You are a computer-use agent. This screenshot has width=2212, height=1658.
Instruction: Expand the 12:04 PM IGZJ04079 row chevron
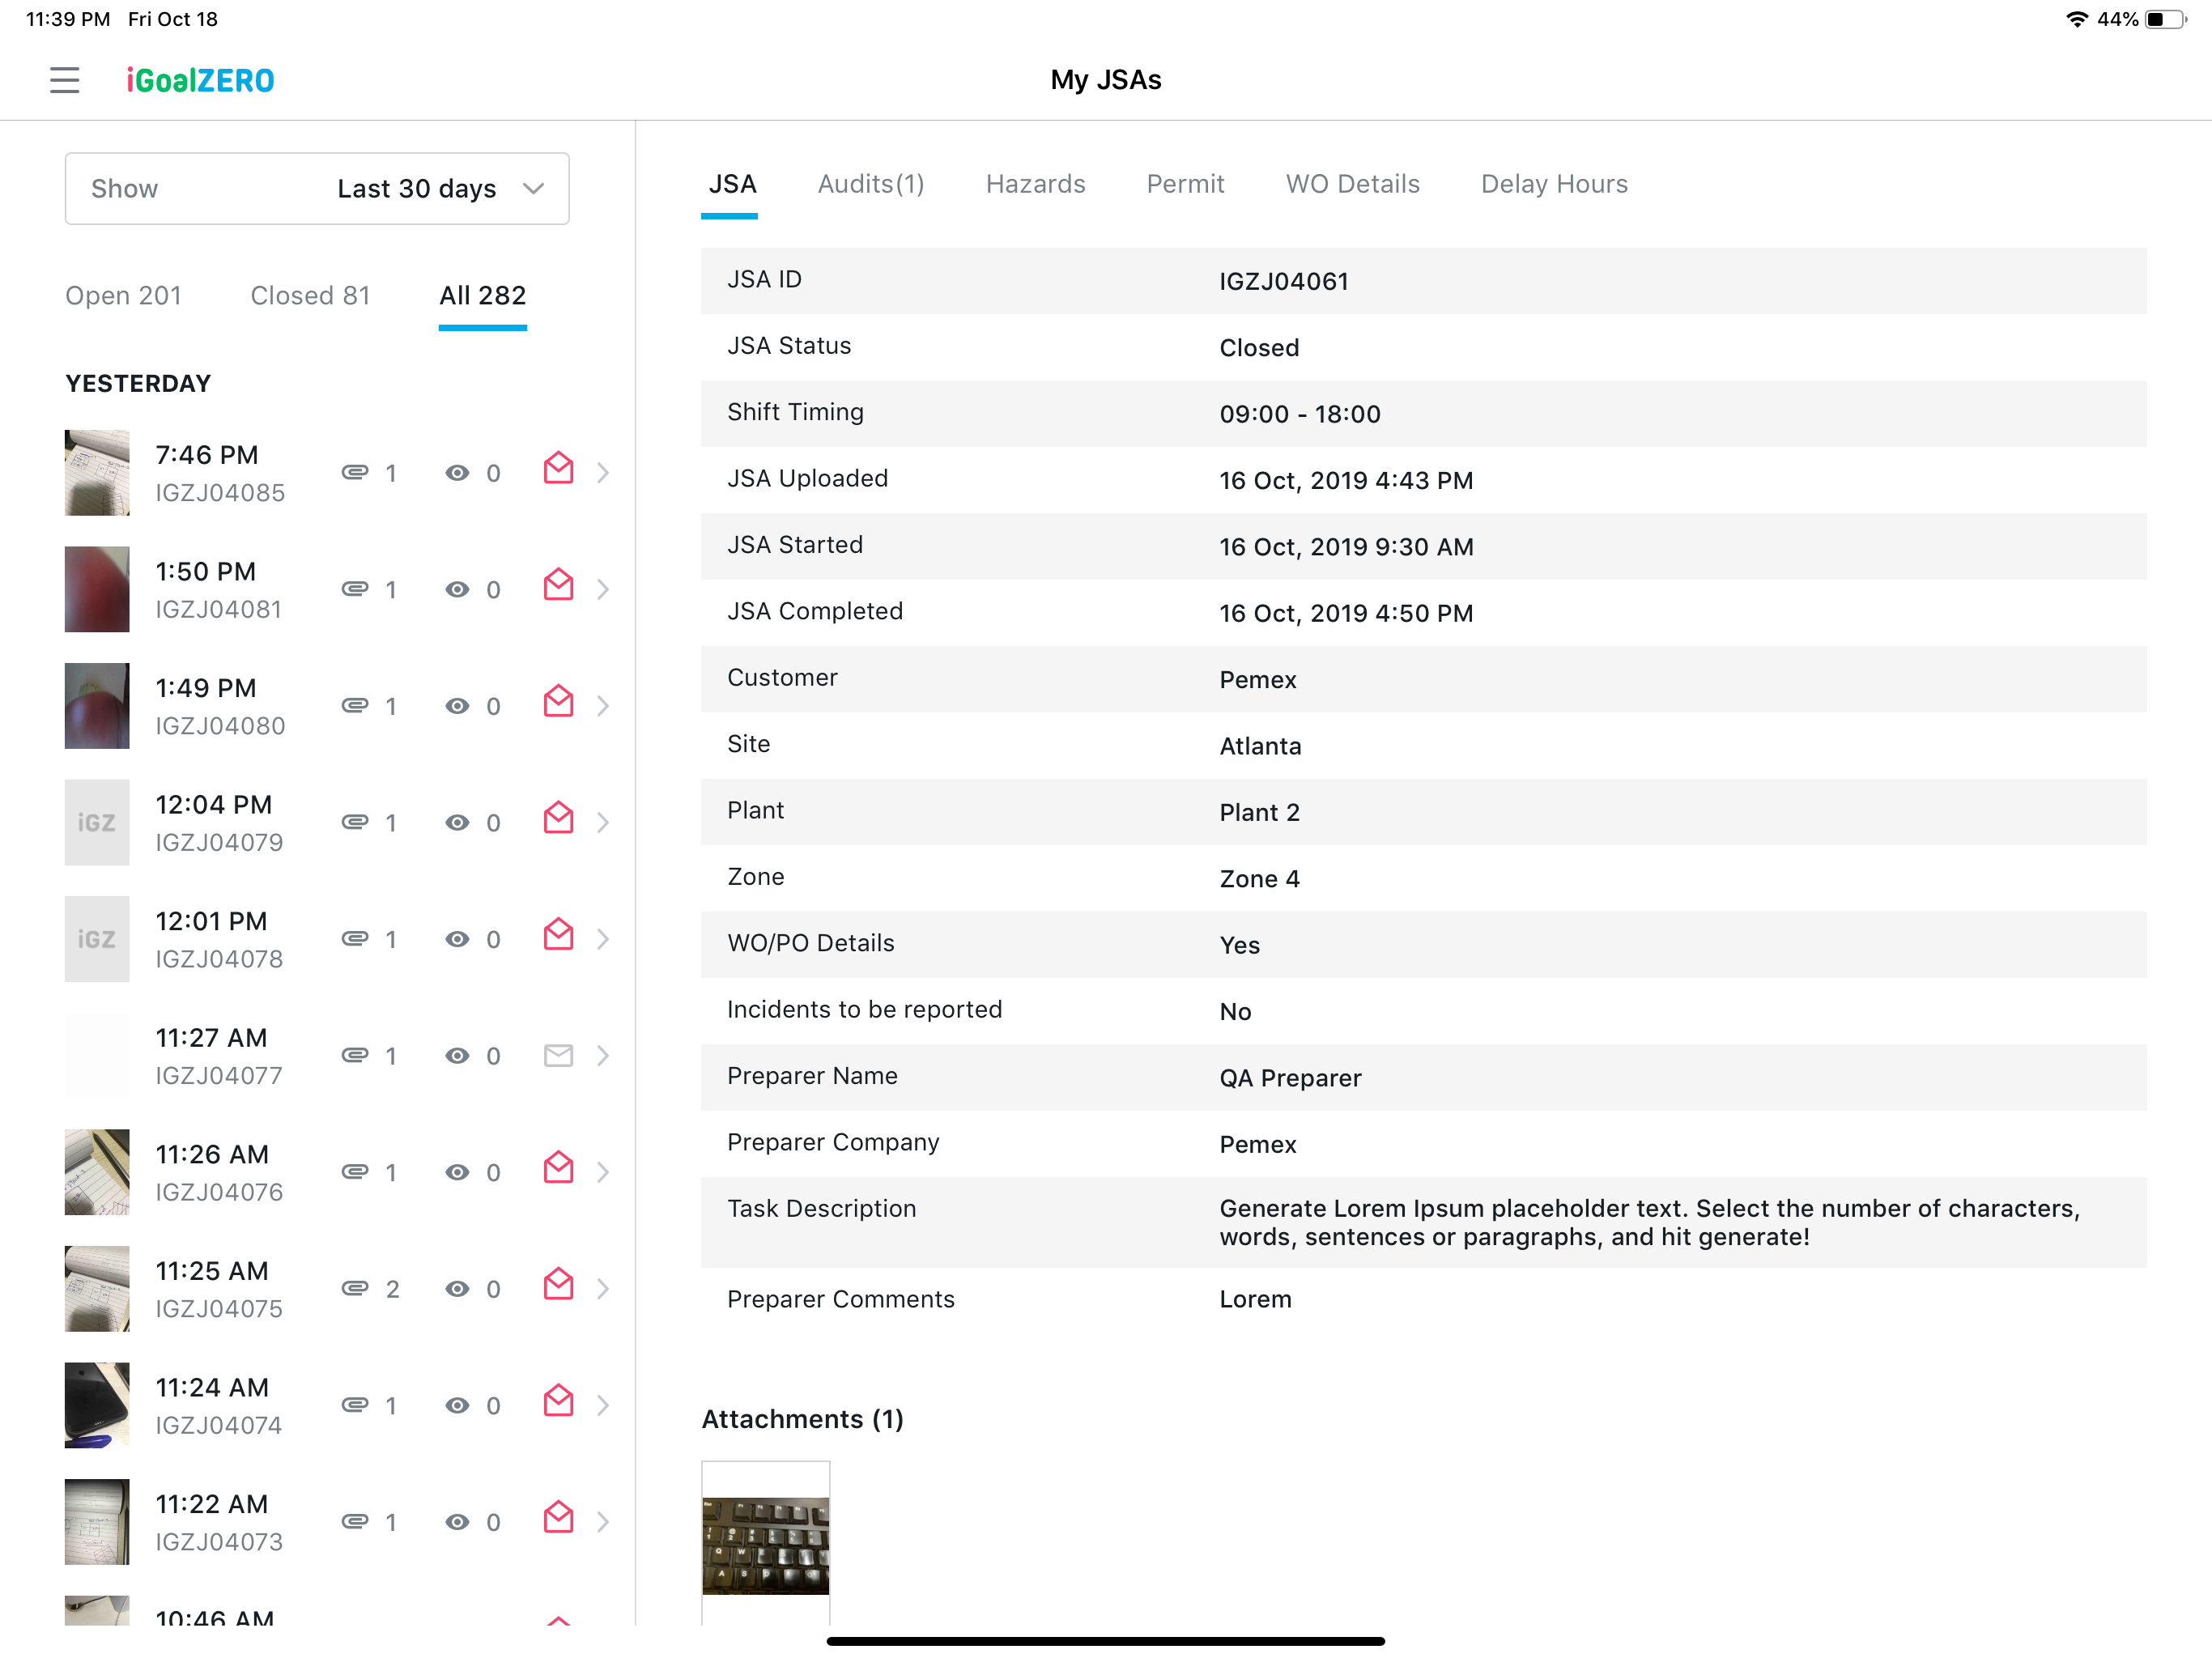pyautogui.click(x=603, y=822)
